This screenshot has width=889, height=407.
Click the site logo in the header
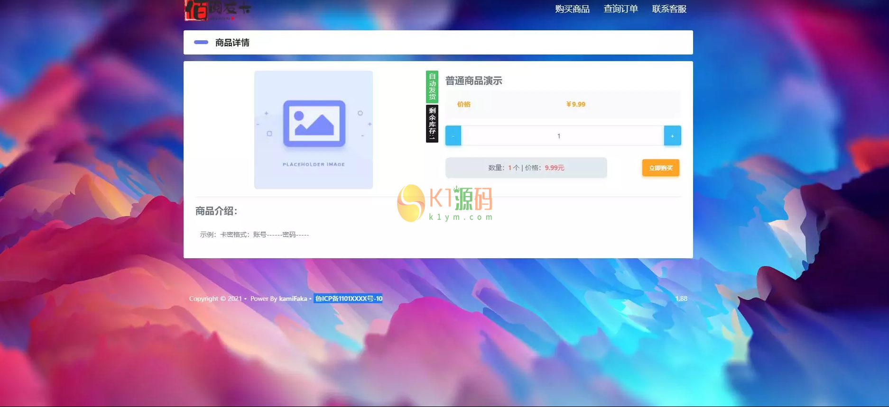(218, 10)
